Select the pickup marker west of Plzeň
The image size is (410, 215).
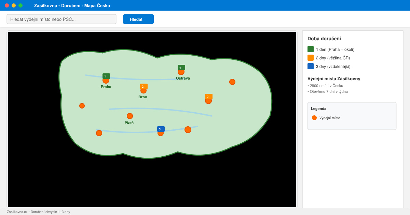coord(82,106)
